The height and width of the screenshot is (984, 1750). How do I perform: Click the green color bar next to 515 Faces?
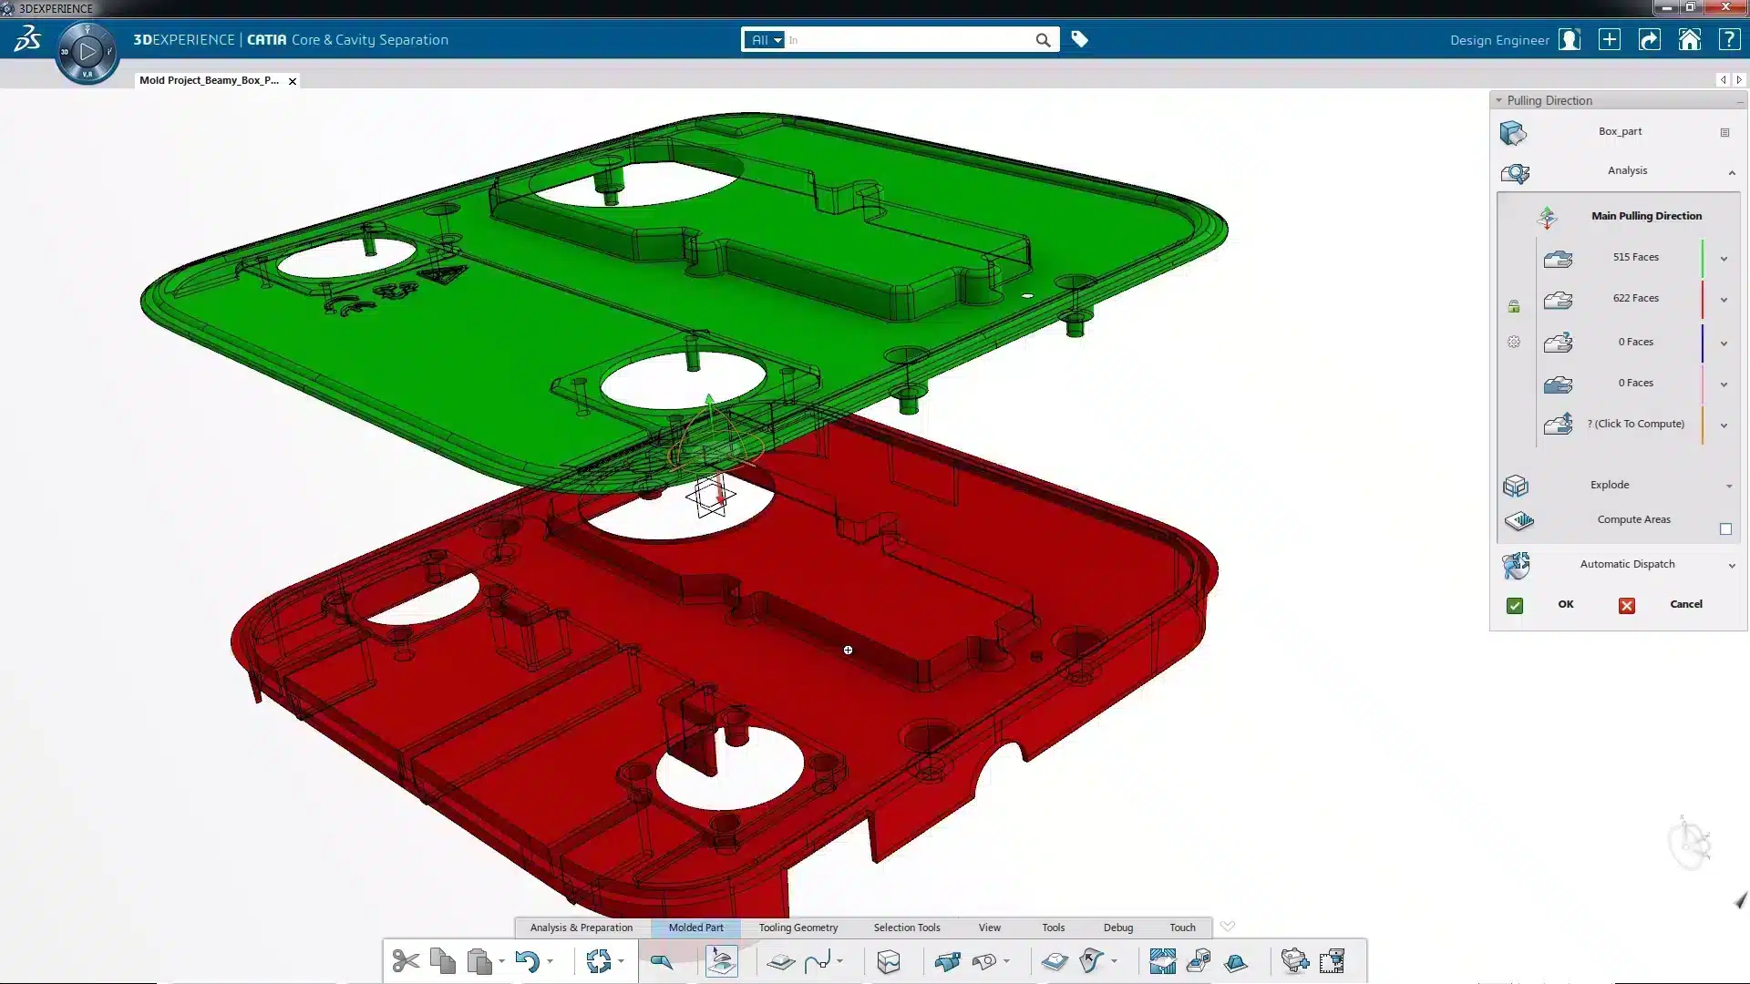[x=1703, y=259]
